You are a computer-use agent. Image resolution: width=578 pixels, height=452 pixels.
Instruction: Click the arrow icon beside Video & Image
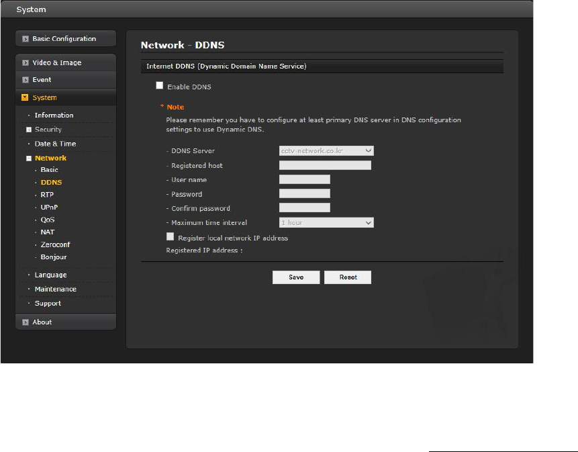26,62
